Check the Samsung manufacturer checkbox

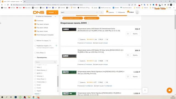coord(35,76)
